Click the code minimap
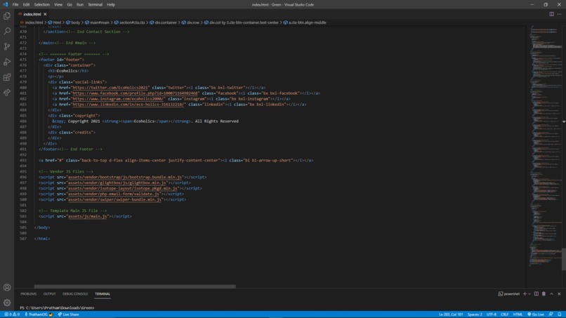Screen dimensions: 566x318 pos(546,145)
